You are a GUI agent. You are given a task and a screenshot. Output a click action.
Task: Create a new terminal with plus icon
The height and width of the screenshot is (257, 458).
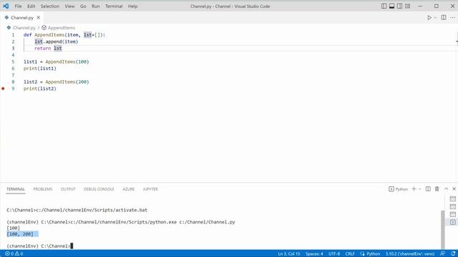414,189
